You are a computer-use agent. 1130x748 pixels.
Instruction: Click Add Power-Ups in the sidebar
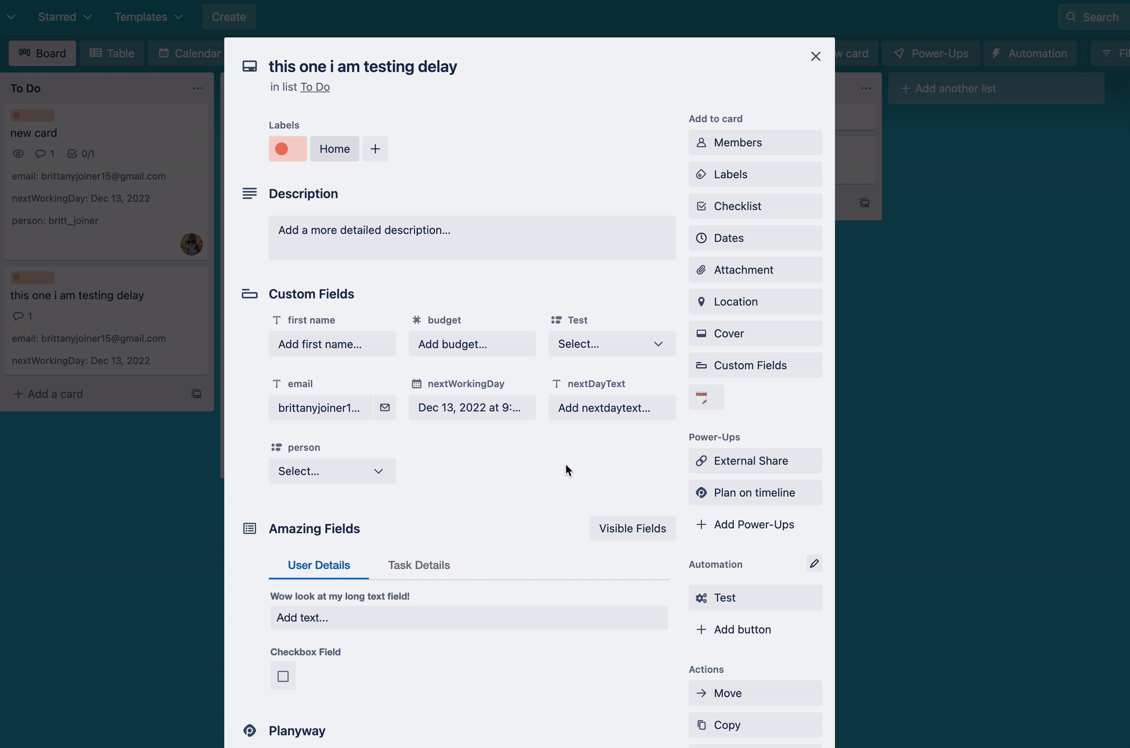tap(755, 524)
